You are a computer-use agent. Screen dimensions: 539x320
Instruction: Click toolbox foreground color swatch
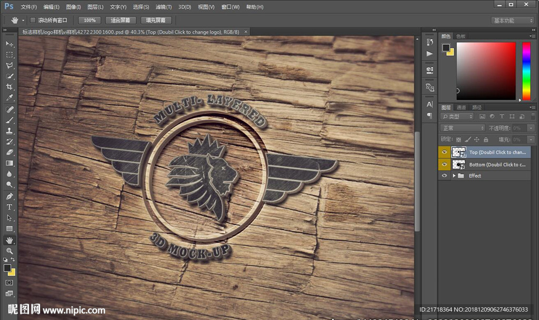pos(7,268)
